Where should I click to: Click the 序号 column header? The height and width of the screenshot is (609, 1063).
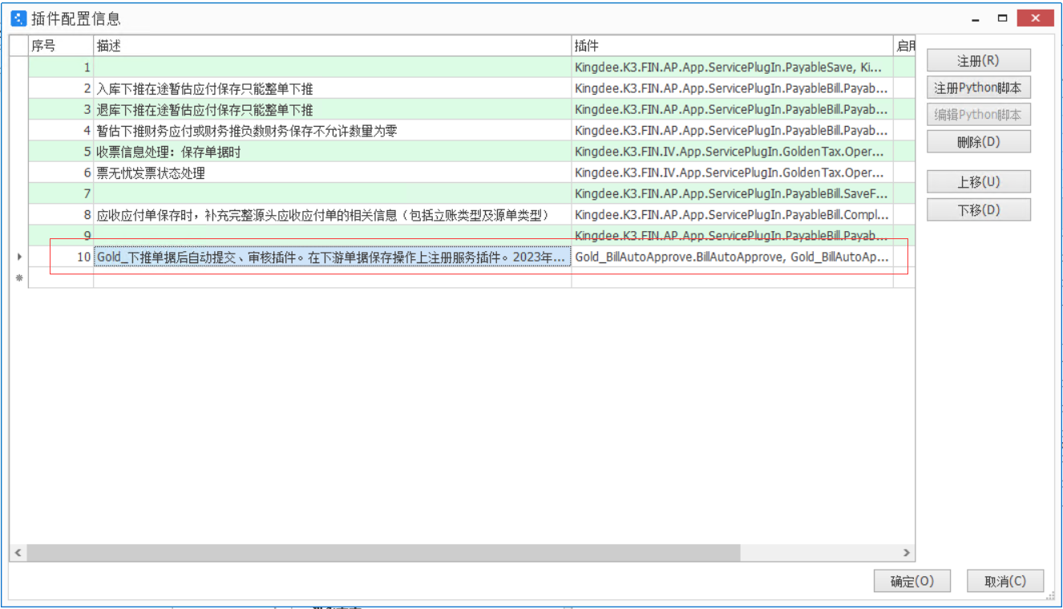61,46
